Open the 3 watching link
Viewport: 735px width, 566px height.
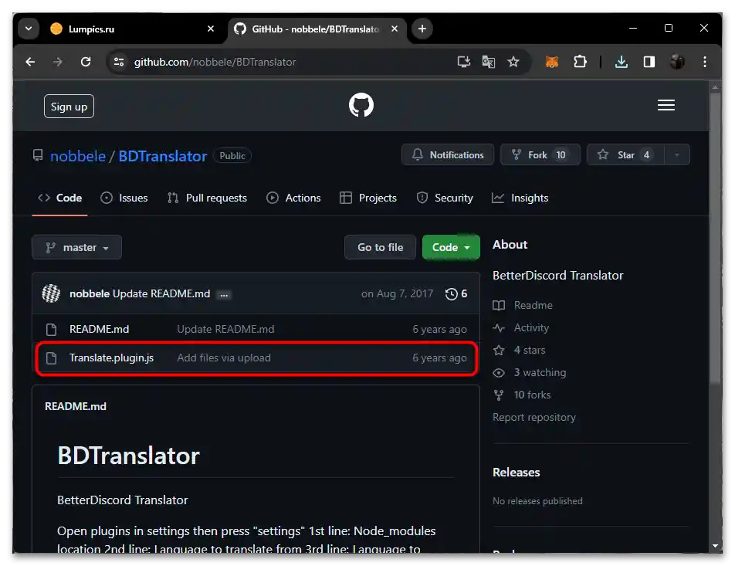pos(540,373)
